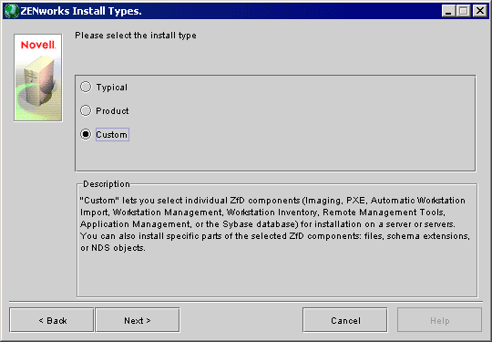Select the Custom radio button
Screen dimensions: 492x342
pyautogui.click(x=86, y=134)
